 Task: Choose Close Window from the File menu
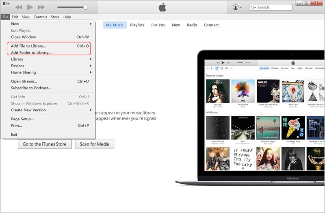coord(50,37)
